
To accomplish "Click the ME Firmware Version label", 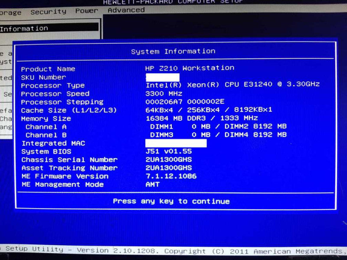I will click(65, 176).
